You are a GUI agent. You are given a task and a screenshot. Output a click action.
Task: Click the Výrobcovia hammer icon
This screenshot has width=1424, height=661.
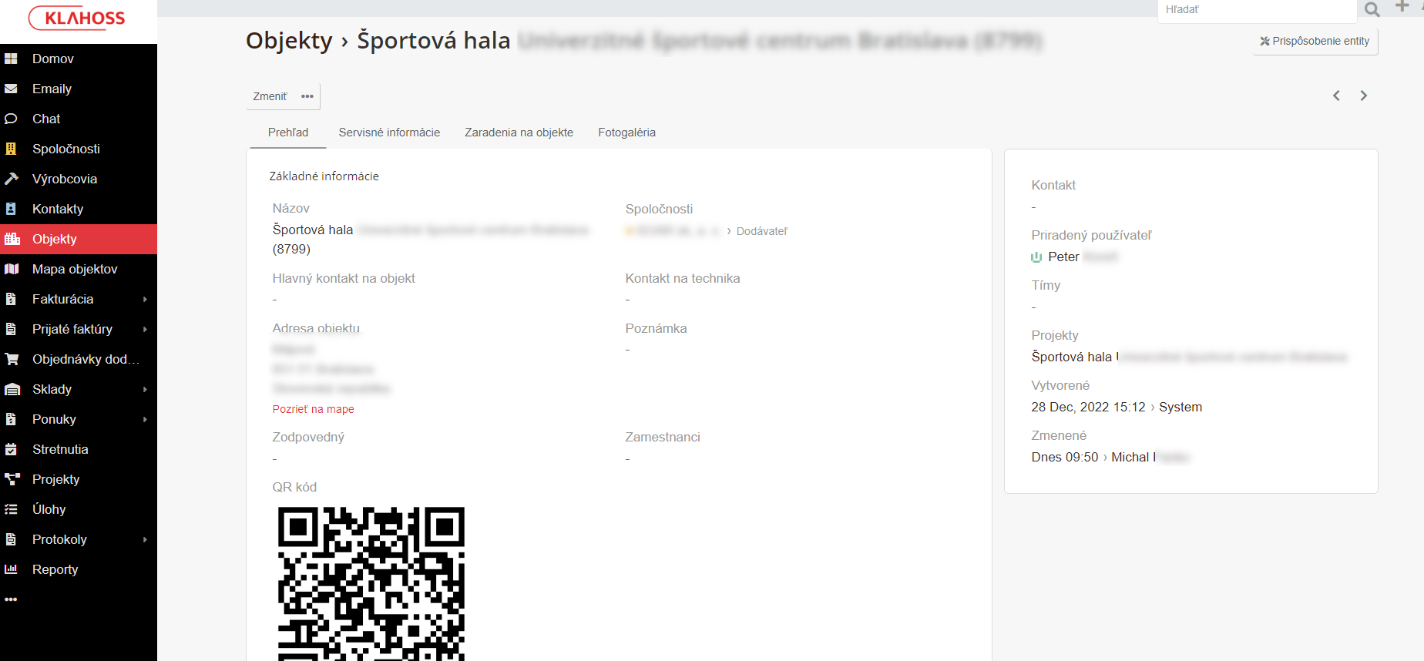pos(12,179)
